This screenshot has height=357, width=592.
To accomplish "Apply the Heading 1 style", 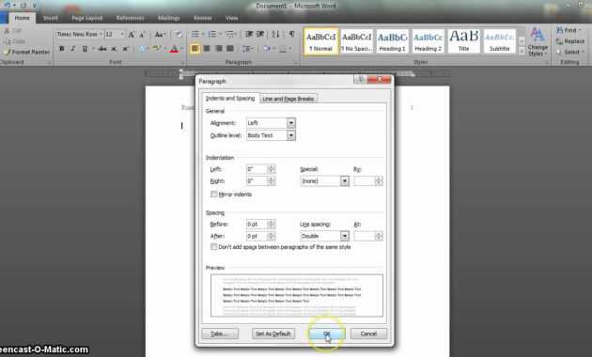I will 392,40.
